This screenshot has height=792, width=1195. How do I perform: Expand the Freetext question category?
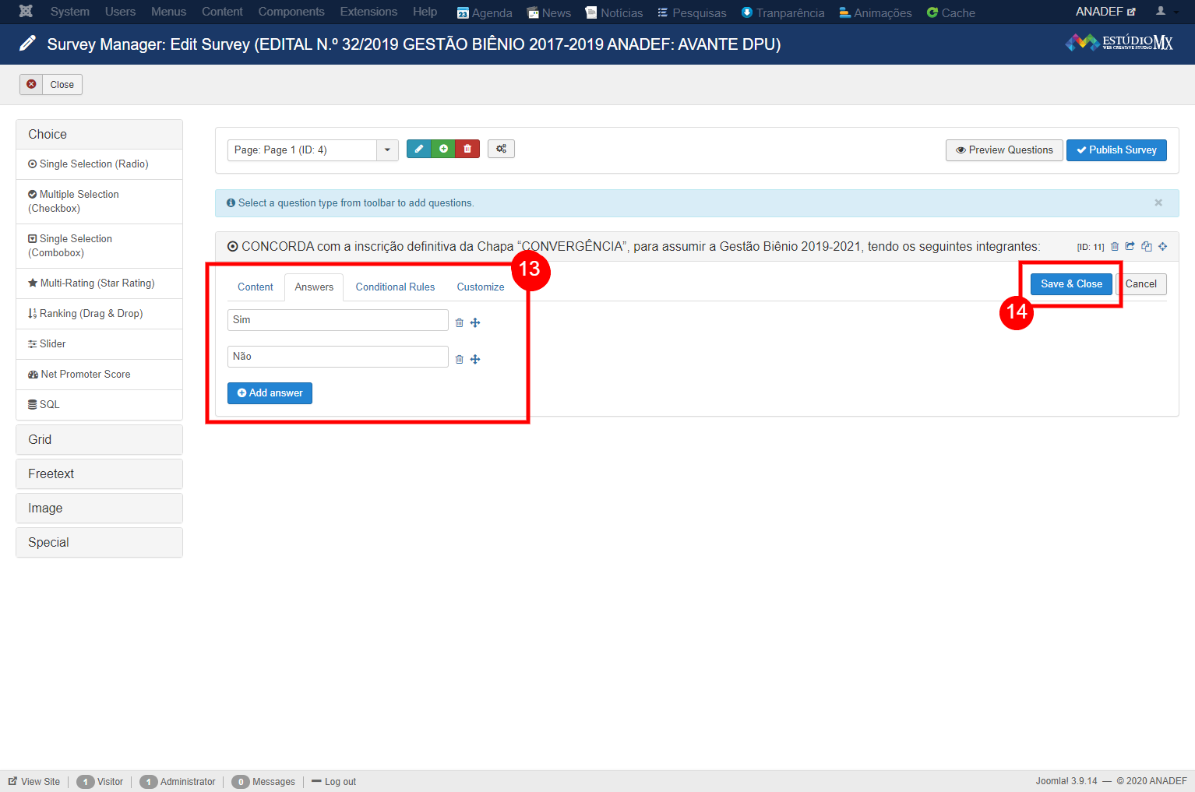click(99, 474)
